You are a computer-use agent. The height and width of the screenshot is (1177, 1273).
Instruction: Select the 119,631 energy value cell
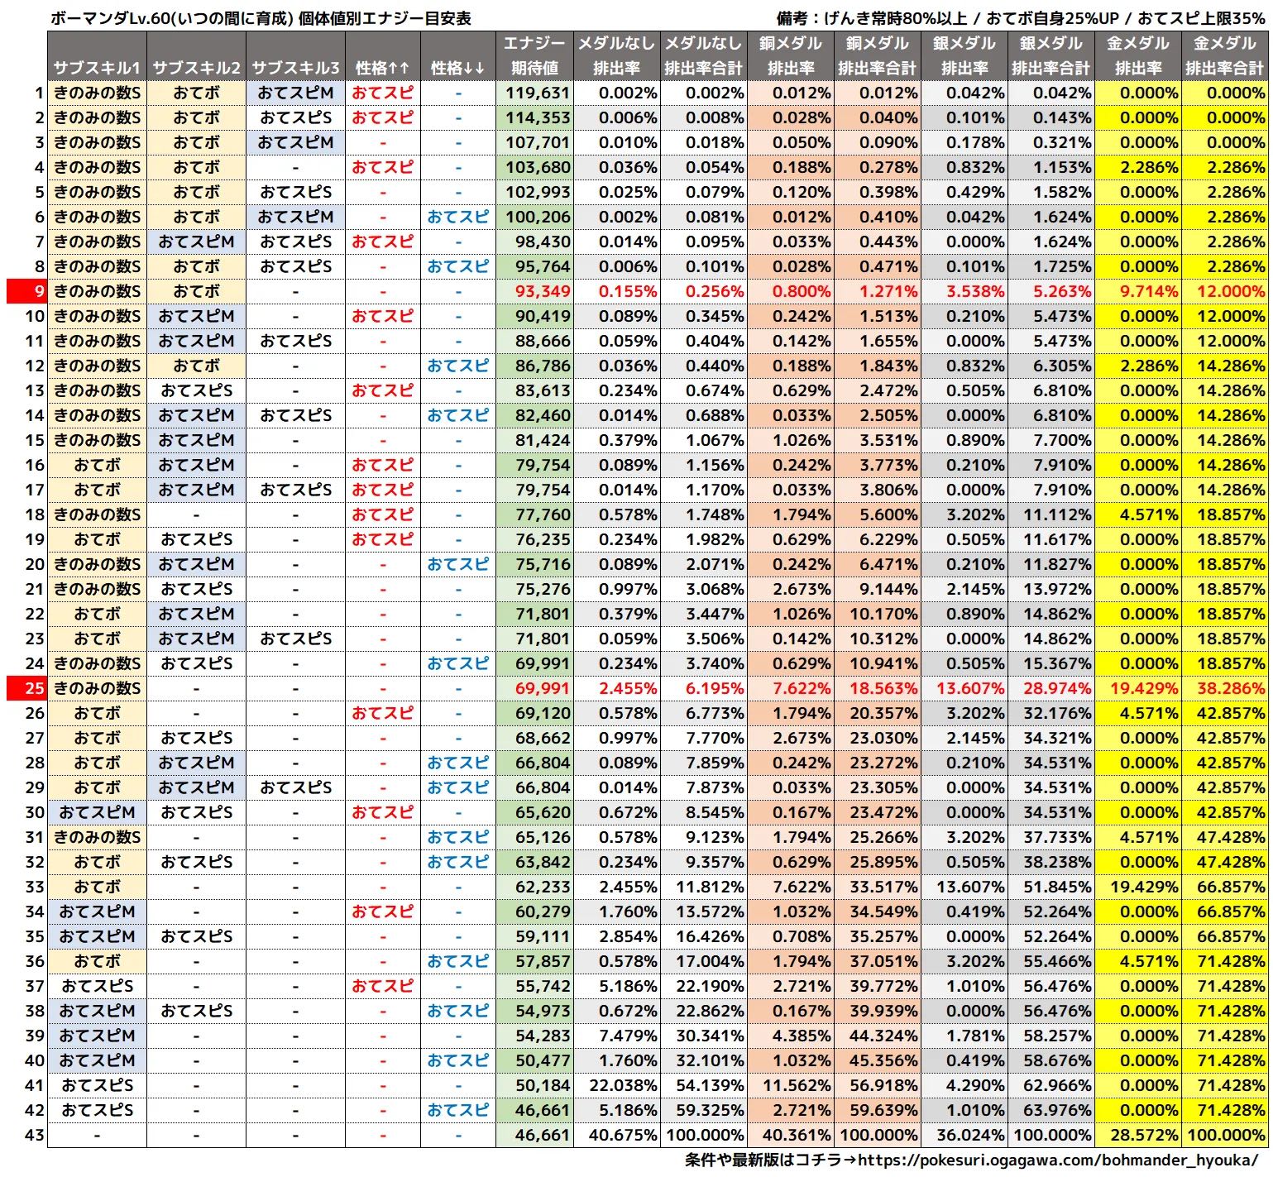pos(538,93)
